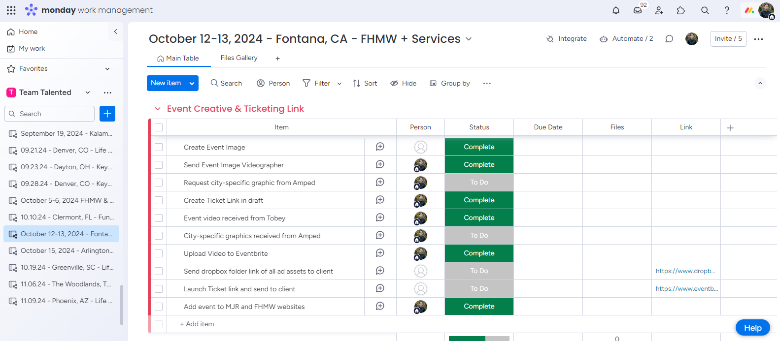Open the inbox with 92 updates
This screenshot has height=341, width=780.
[638, 10]
